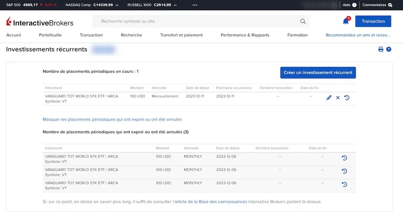Click the NASDAQ Comp ticker quote

point(92,5)
